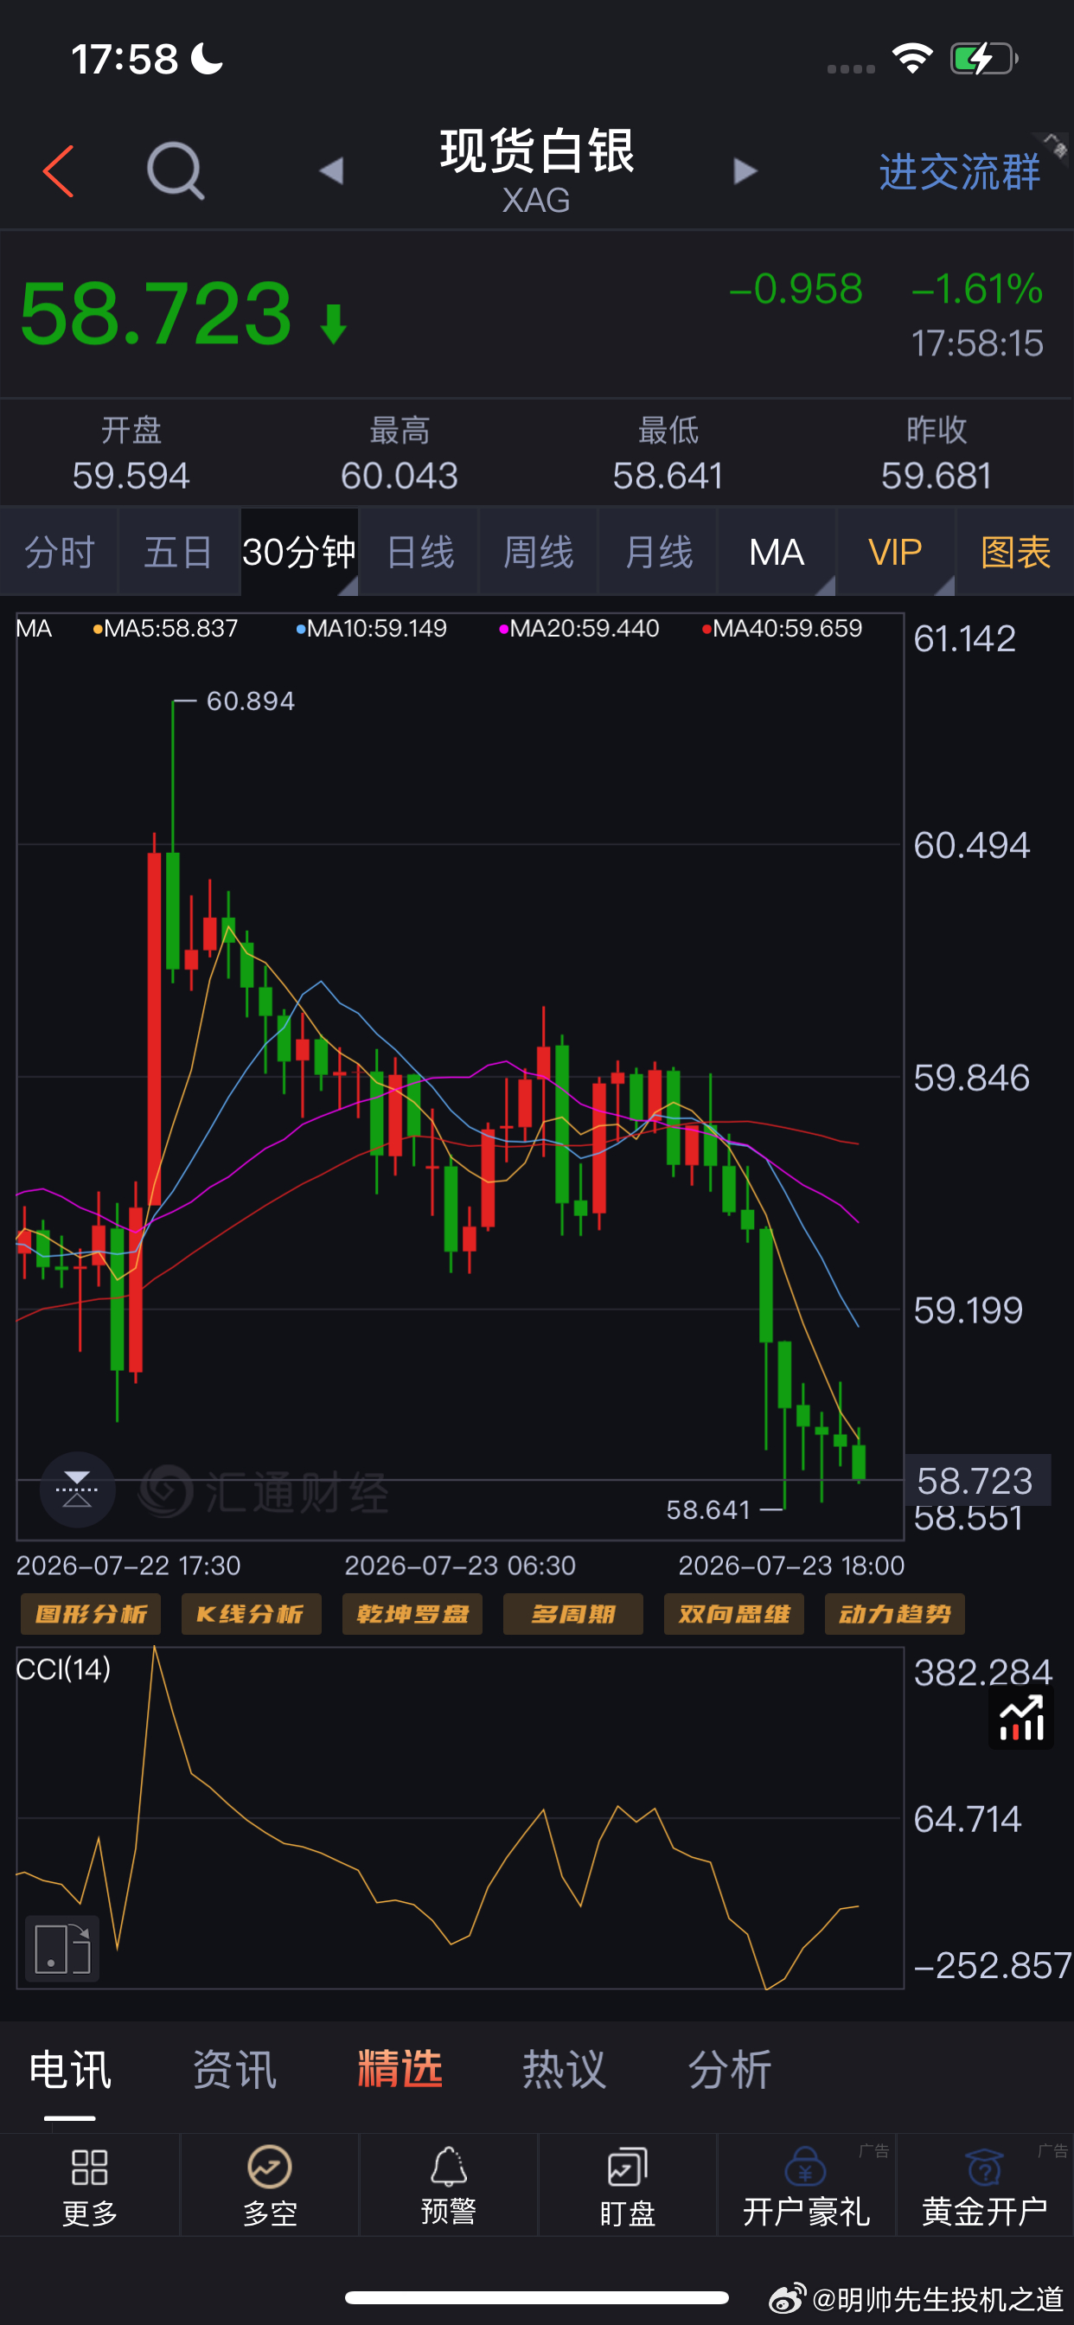Image resolution: width=1074 pixels, height=2325 pixels.
Task: Tap 开盘 59.594 value
Action: click(131, 476)
